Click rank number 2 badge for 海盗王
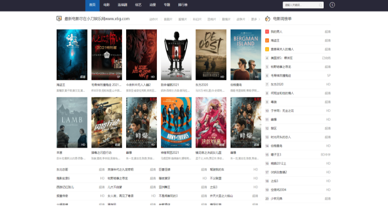388x217 pixels. coord(267,41)
